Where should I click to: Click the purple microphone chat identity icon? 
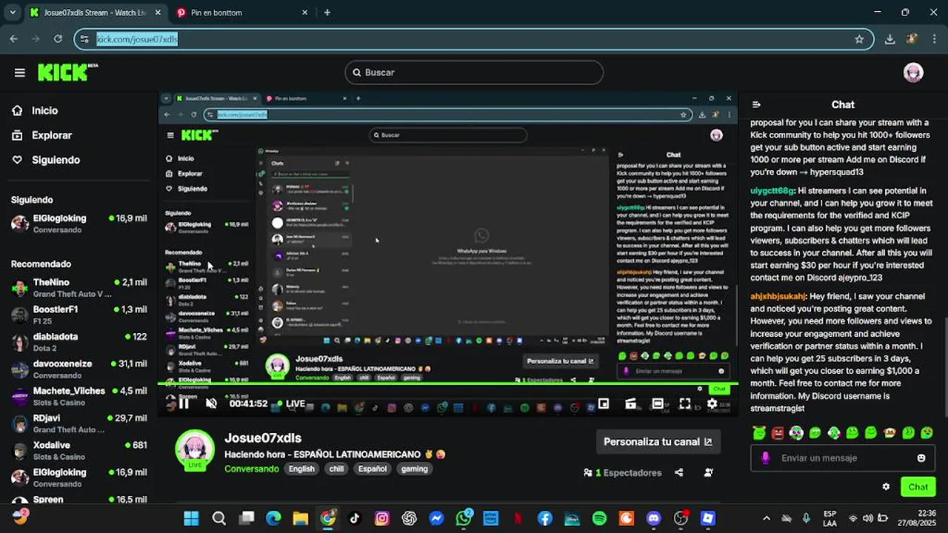766,458
